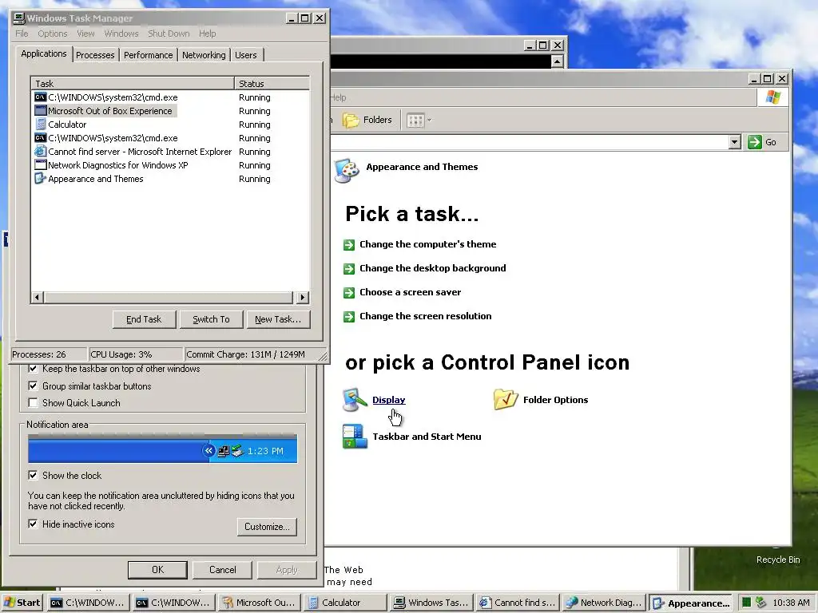Click the scroll up arrow in the cmd window
This screenshot has width=818, height=613.
coord(557,61)
